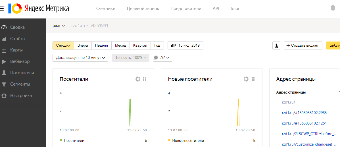Select the Сегодня period
Screen dimensions: 340x147
[63, 45]
